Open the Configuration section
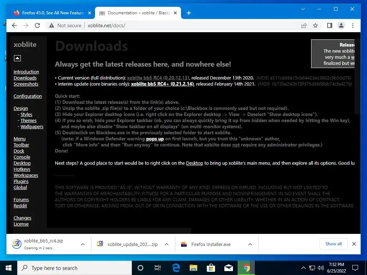This screenshot has width=367, height=275. [28, 96]
